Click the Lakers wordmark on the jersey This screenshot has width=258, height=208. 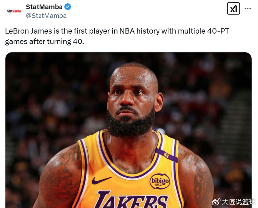(x=131, y=199)
